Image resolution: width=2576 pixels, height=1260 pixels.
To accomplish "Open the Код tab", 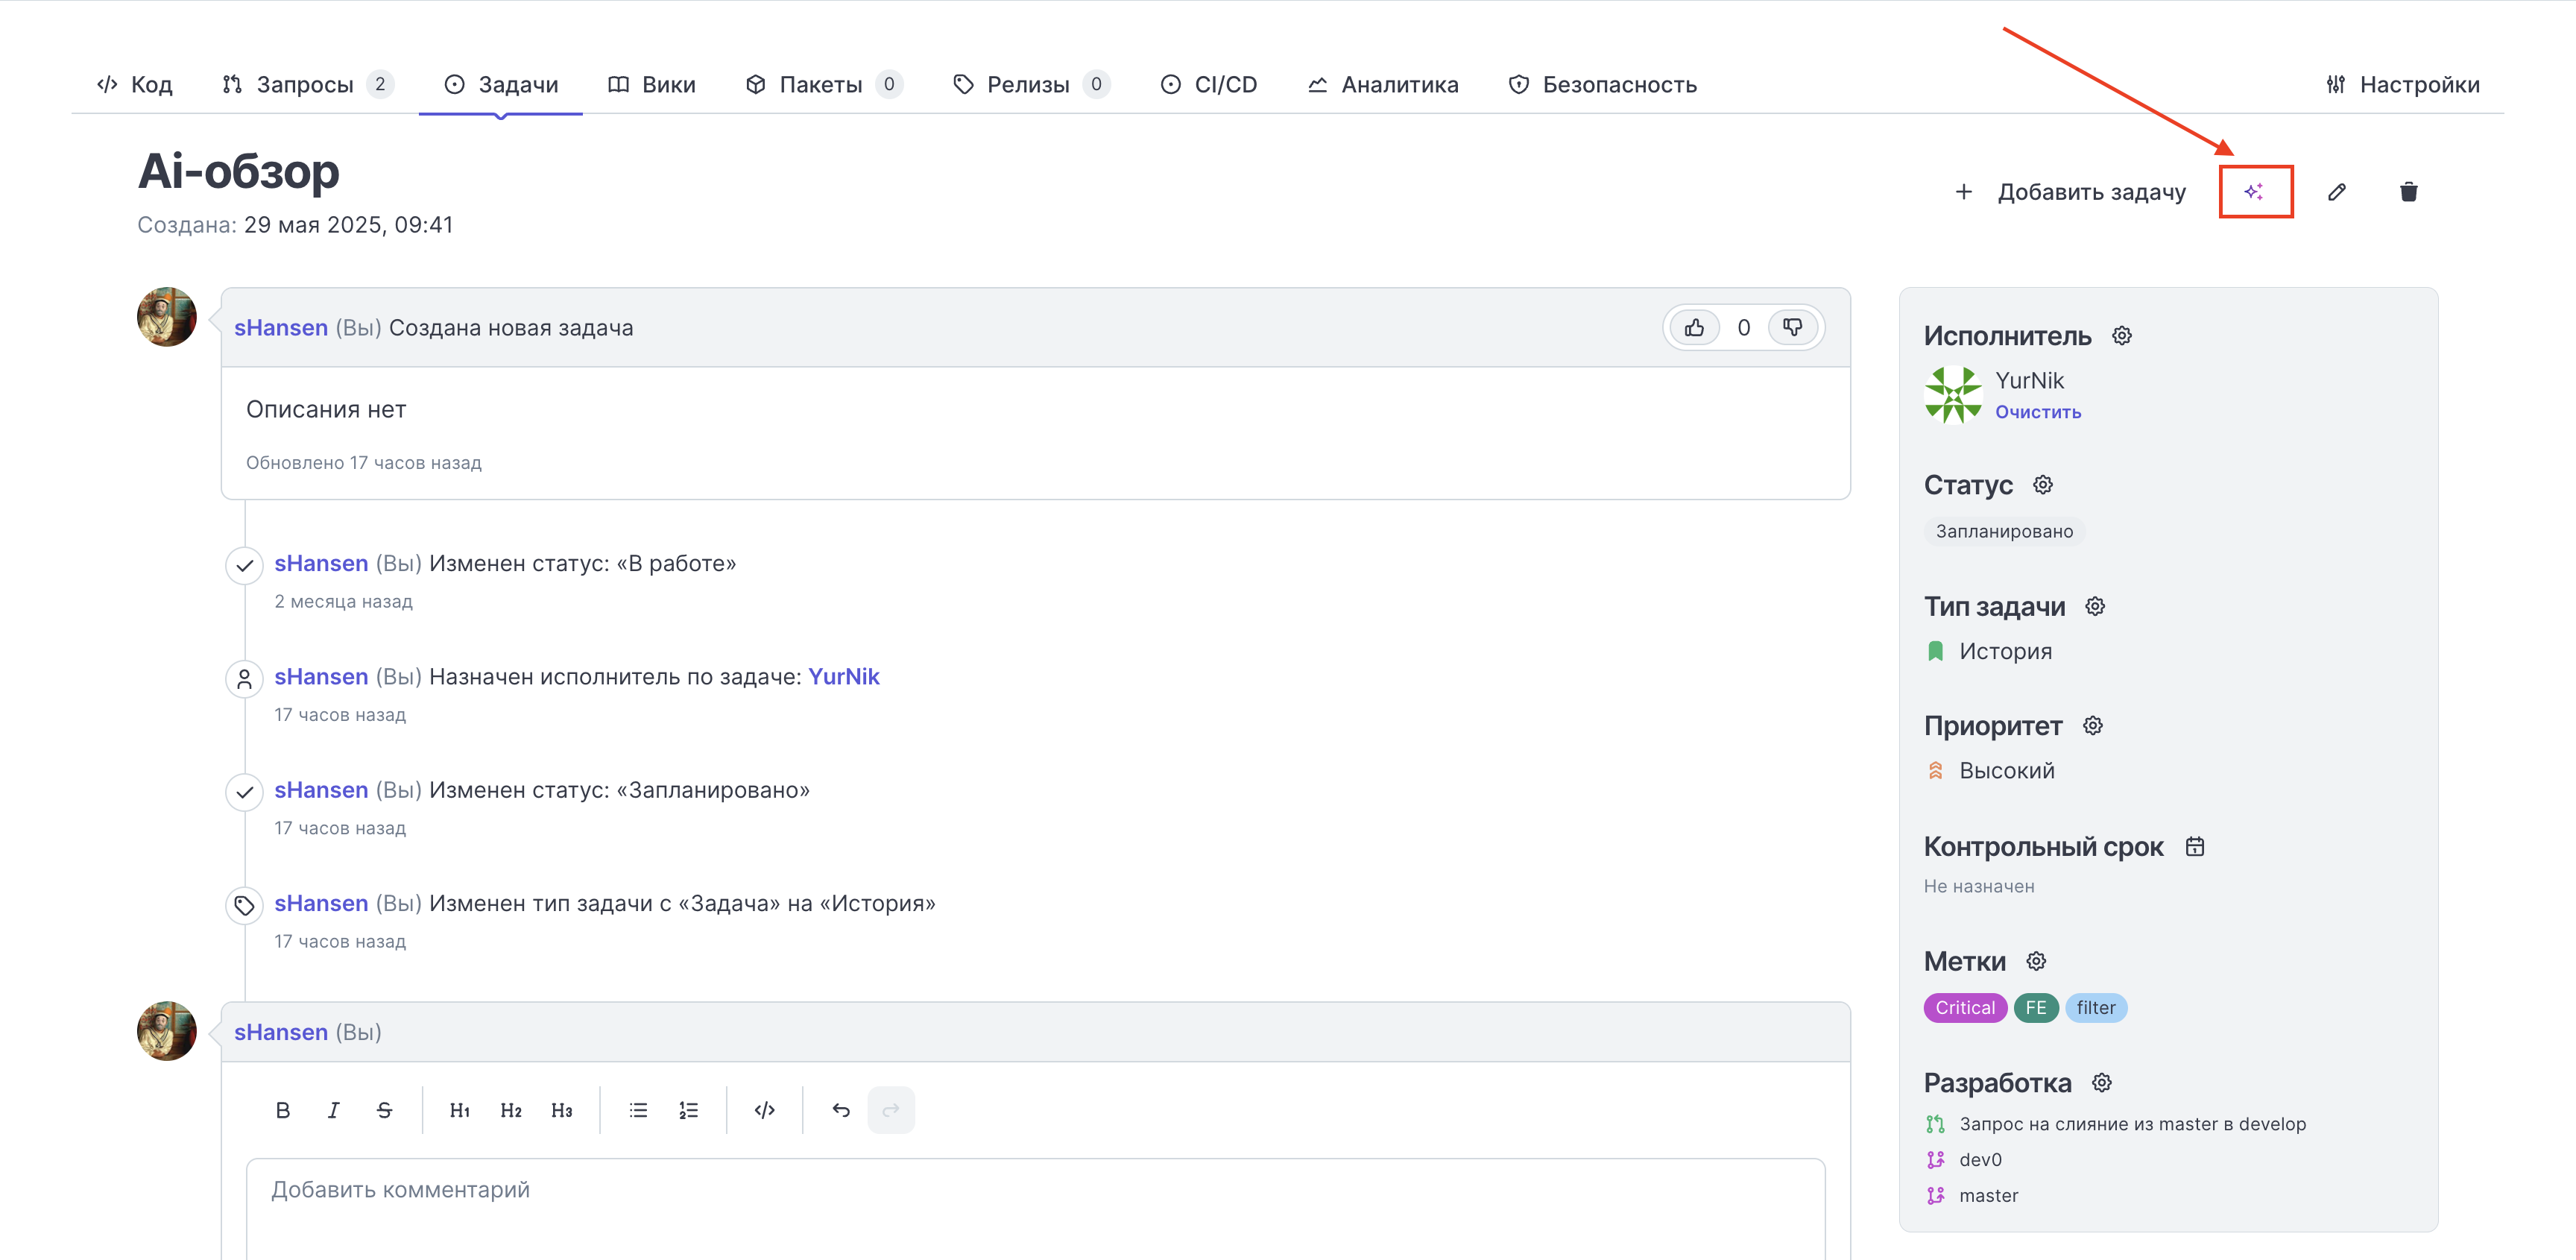I will [135, 85].
